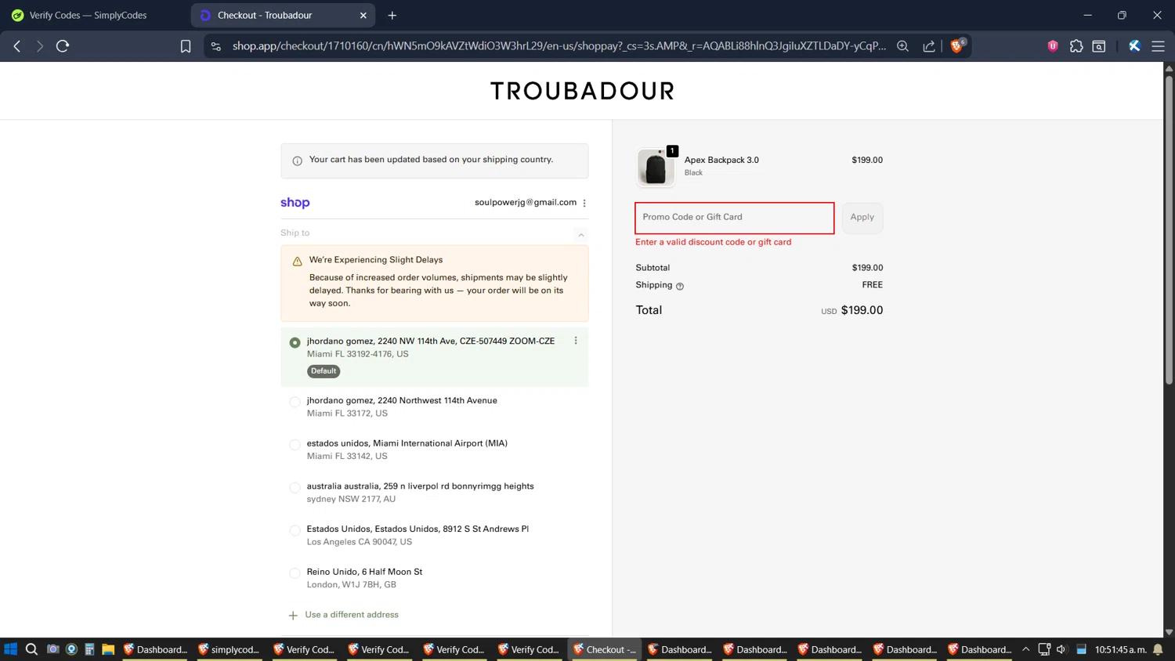Open site settings icon in address bar

(x=216, y=46)
